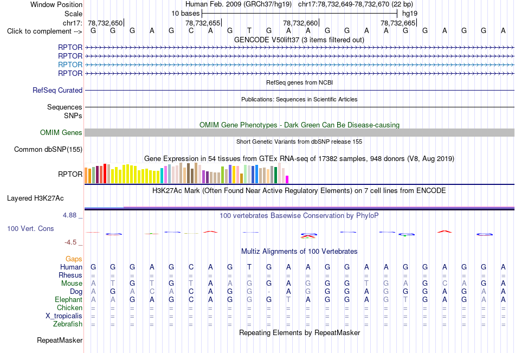This screenshot has height=353, width=515.
Task: Open 'Repeating Elements by RepeatMasker' title
Action: click(300, 332)
